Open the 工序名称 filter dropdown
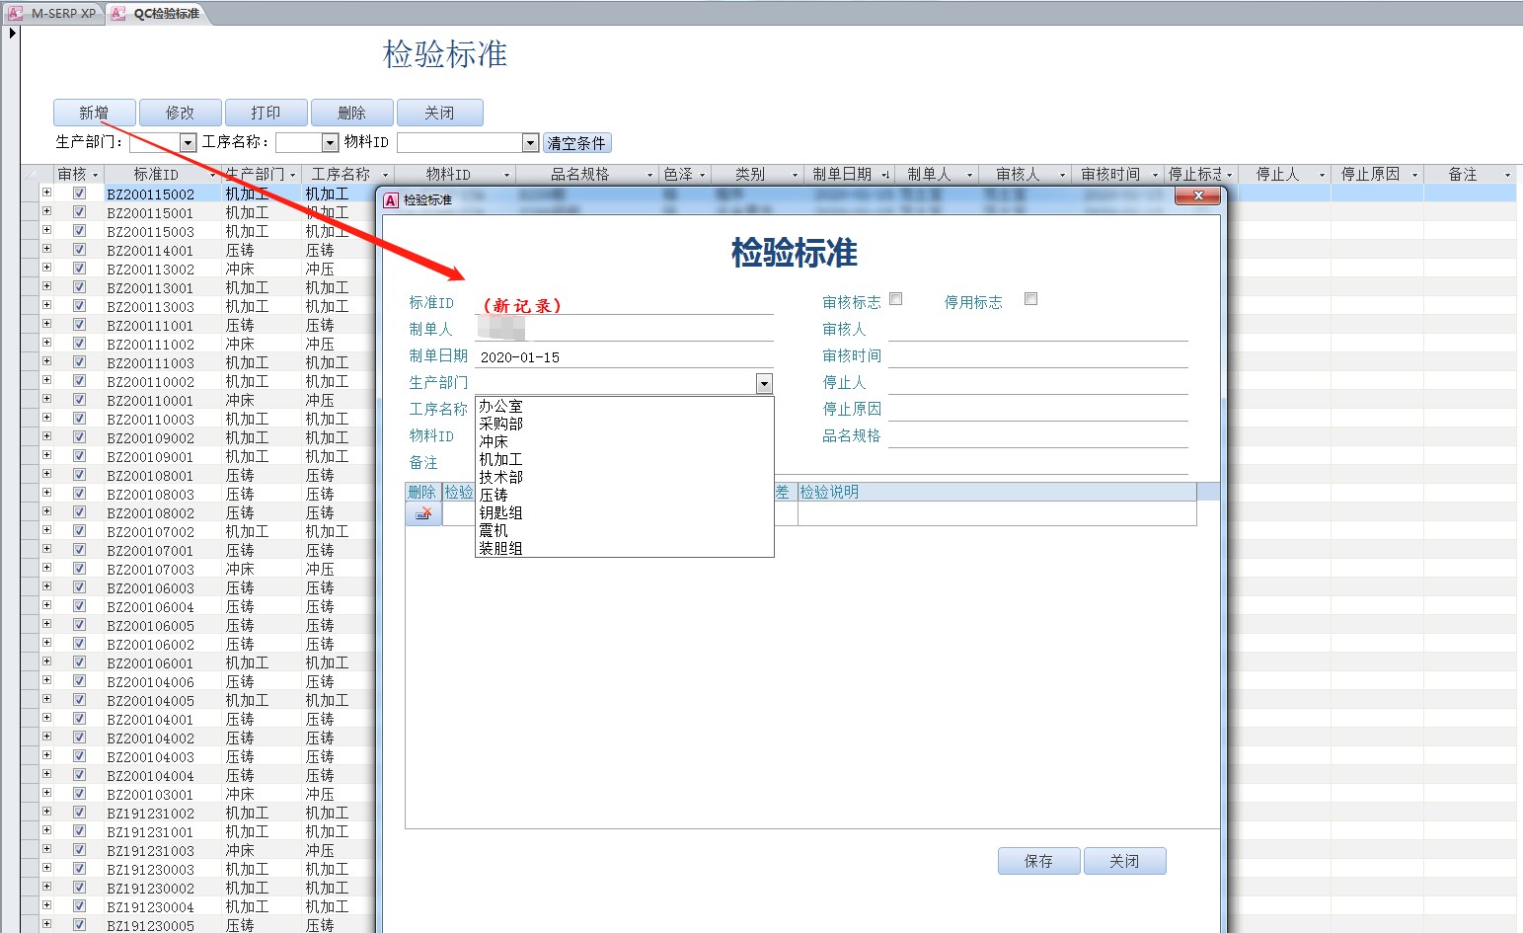This screenshot has width=1523, height=933. pos(331,143)
